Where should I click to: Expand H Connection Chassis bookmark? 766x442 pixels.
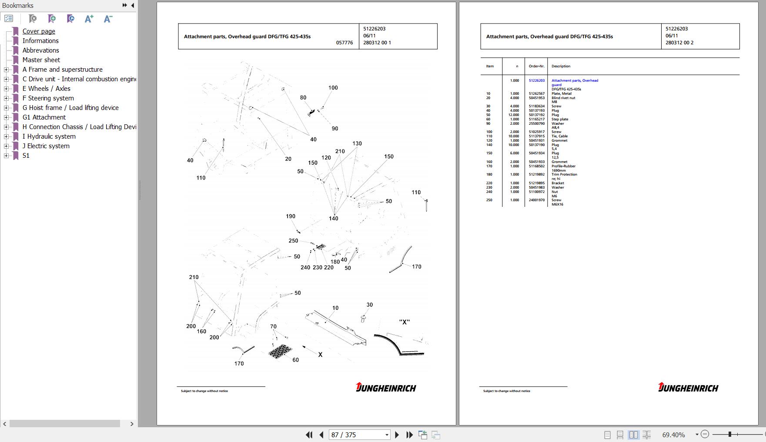[6, 127]
